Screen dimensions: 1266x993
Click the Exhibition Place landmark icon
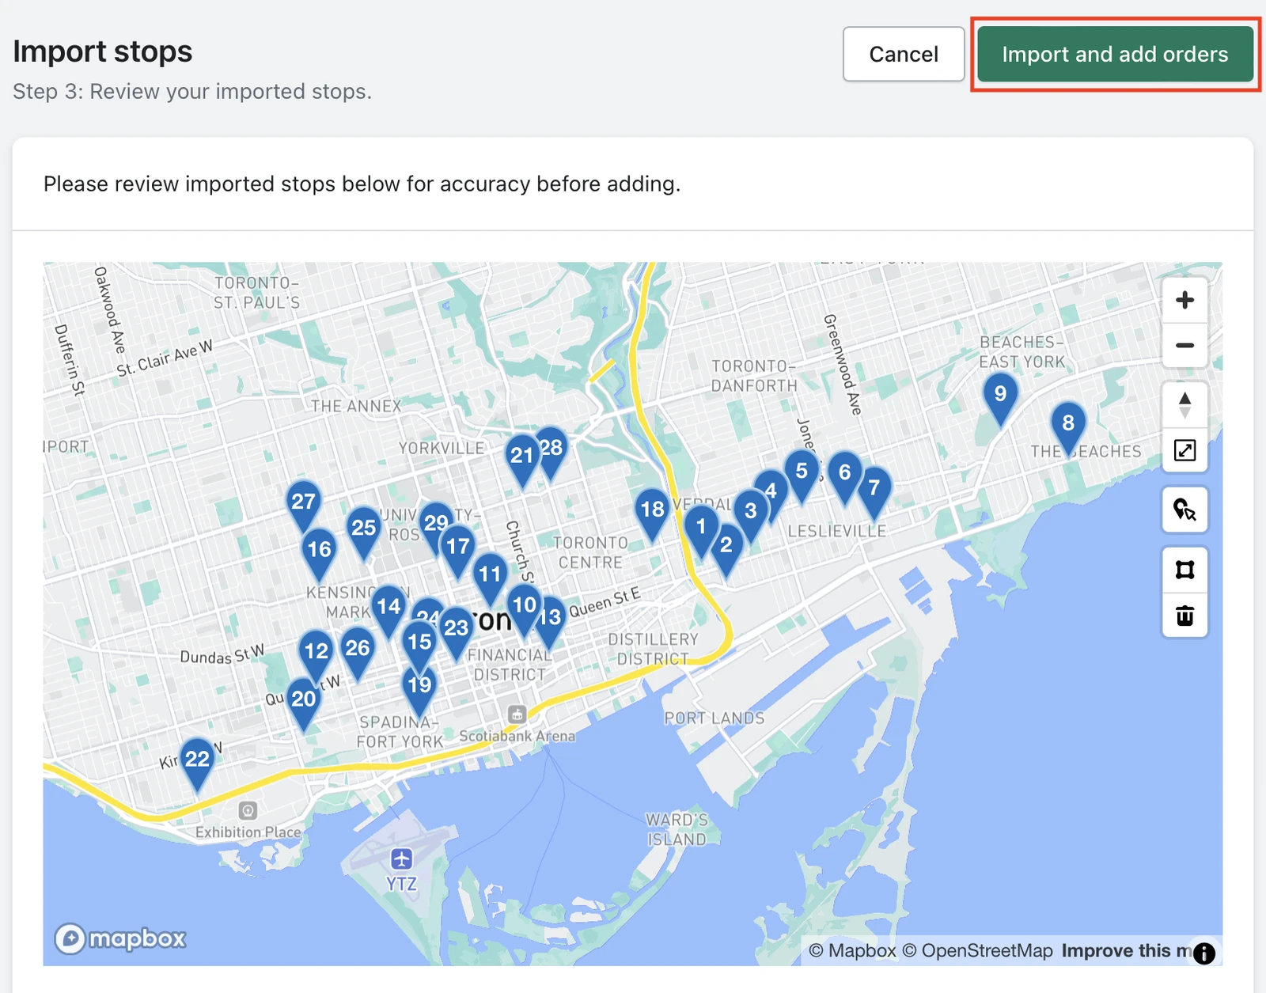coord(248,810)
